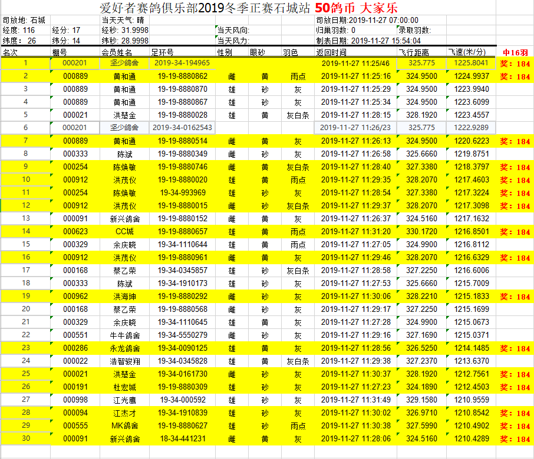Viewport: 534px width, 459px height.
Task: Select the 司放地: 石城 cell
Action: tap(24, 21)
